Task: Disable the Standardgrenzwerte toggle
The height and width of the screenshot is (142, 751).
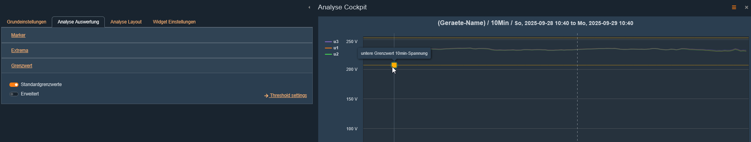Action: 14,84
